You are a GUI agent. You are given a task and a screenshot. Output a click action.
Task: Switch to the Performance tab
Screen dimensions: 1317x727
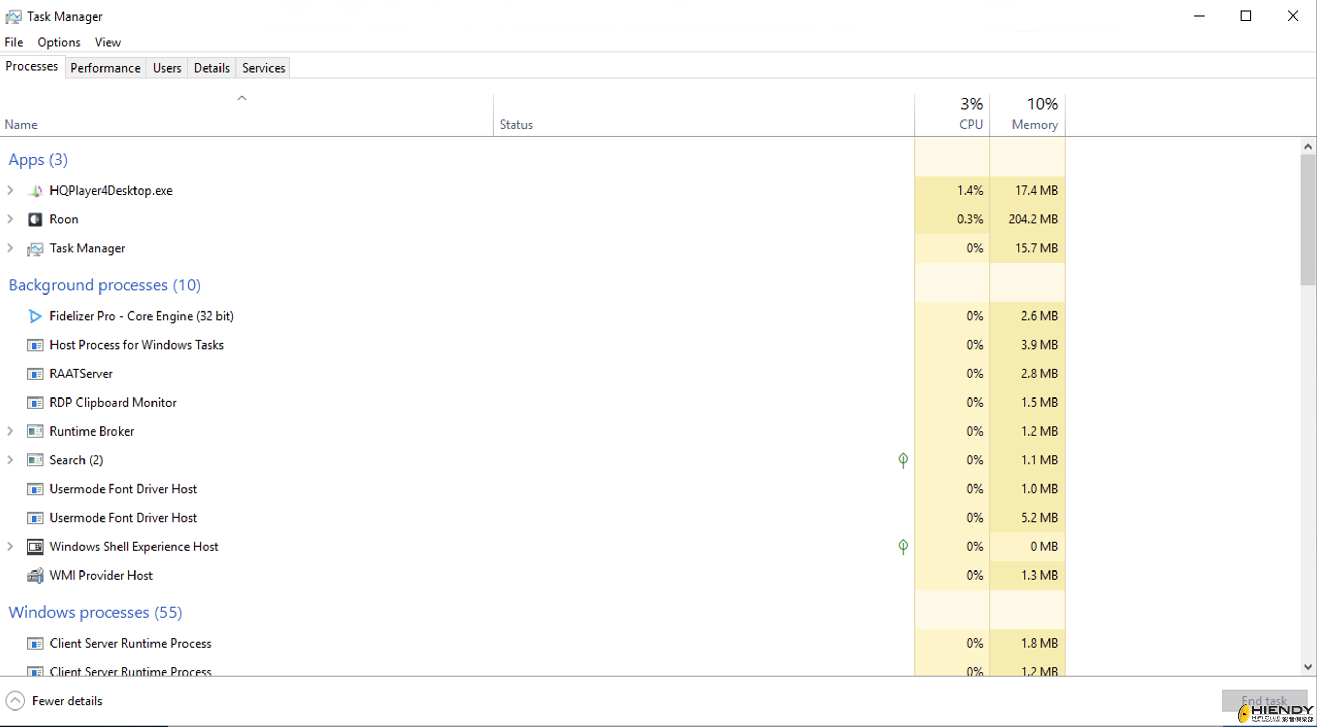click(105, 67)
